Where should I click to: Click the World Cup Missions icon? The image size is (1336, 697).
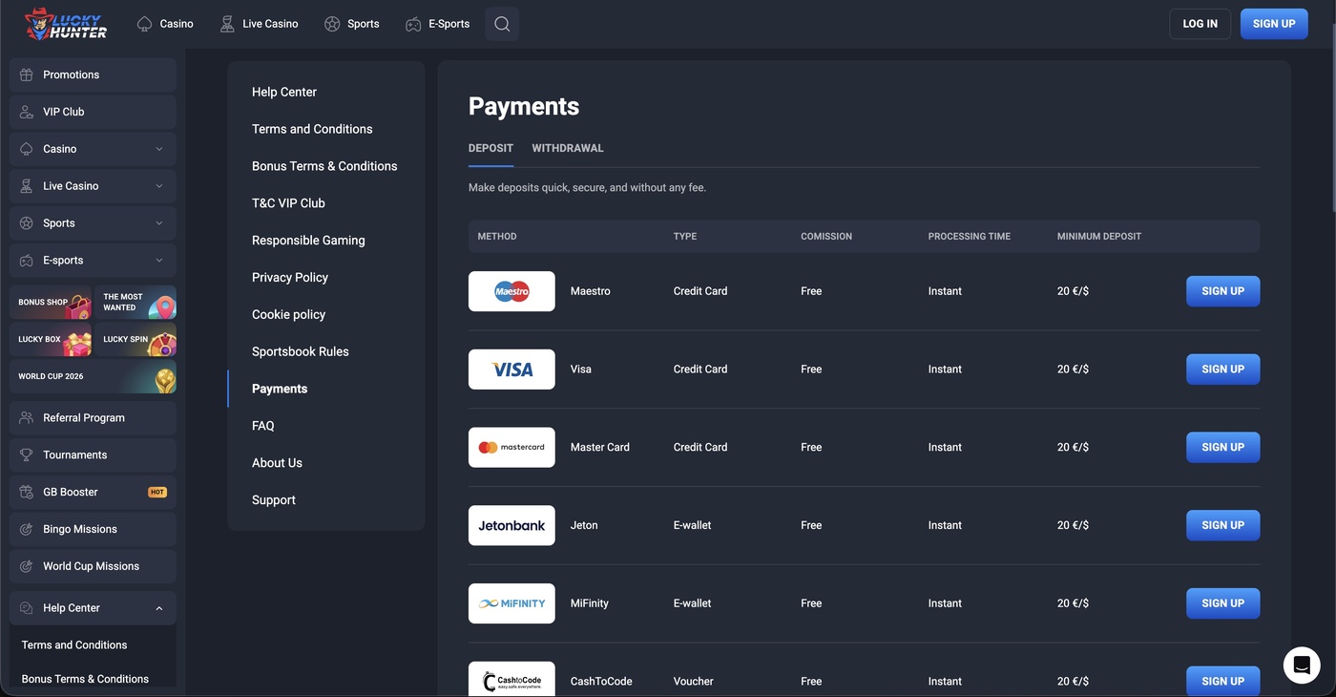[x=27, y=567]
